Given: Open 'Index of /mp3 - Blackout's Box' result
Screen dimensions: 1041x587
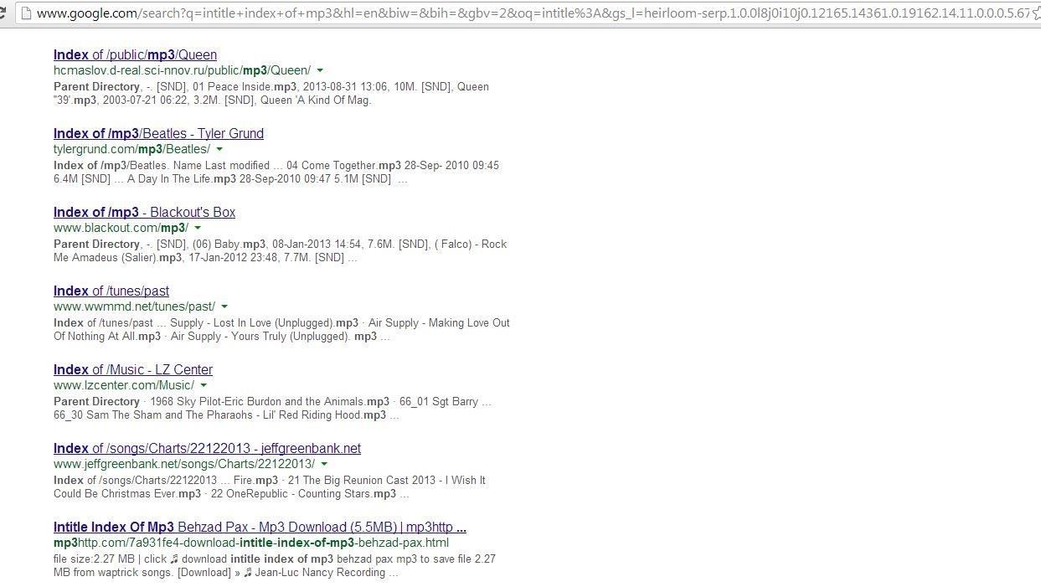Looking at the screenshot, I should tap(144, 213).
